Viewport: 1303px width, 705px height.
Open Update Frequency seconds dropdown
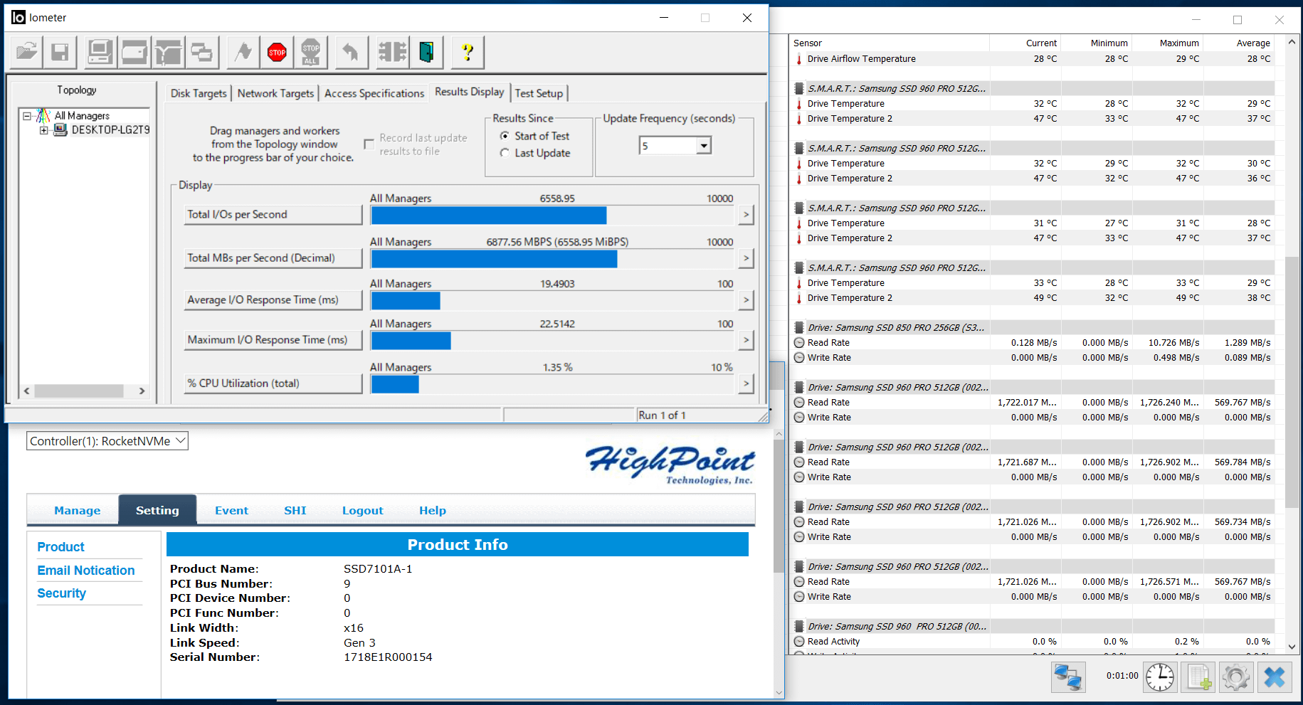[704, 146]
